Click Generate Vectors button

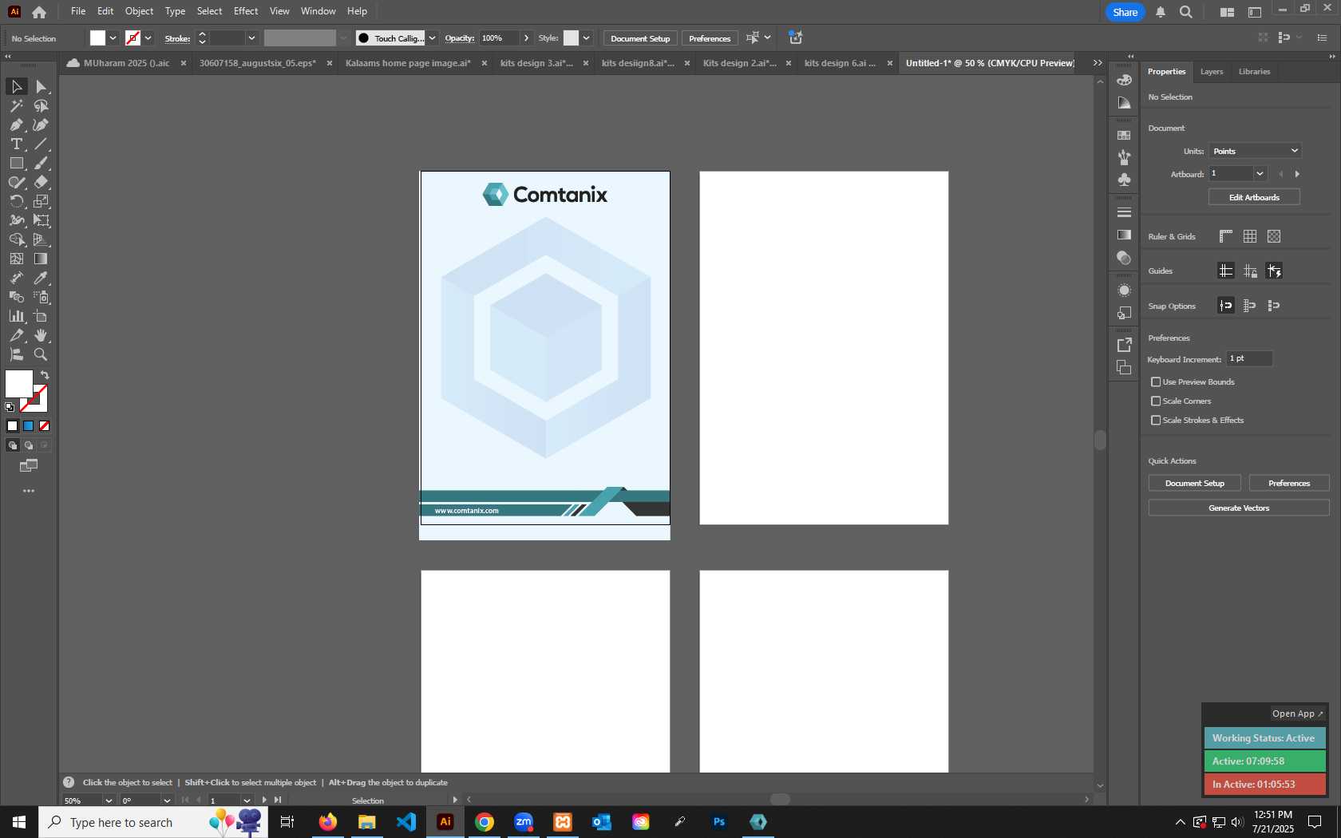click(x=1239, y=508)
